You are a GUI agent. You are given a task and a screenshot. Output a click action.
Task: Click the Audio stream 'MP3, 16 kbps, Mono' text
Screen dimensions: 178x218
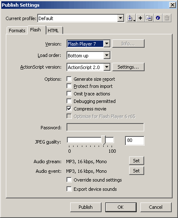(x=86, y=162)
